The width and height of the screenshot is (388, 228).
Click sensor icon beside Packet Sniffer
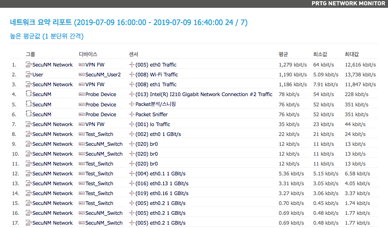(132, 114)
